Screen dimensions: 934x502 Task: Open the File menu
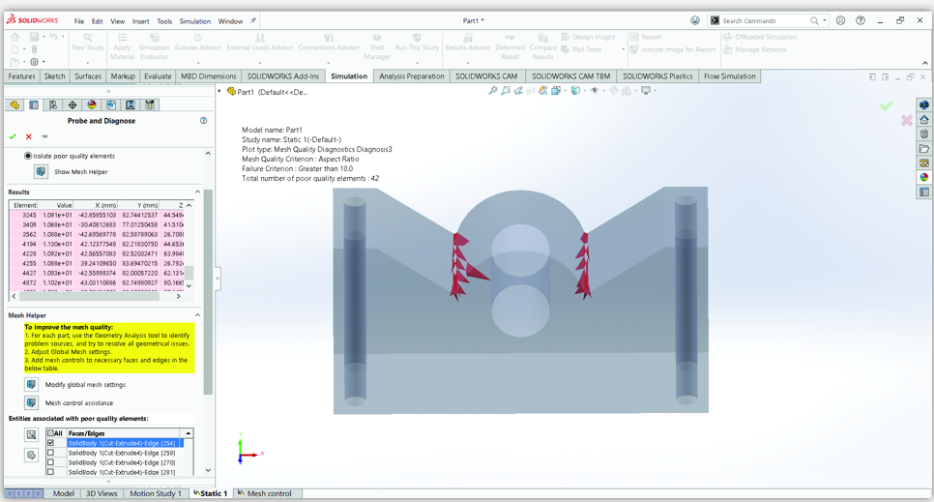point(79,21)
